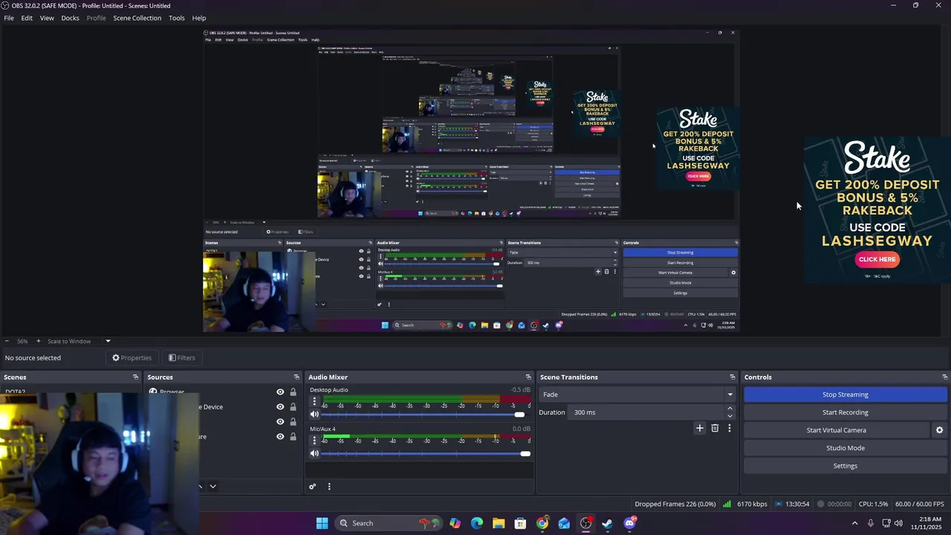Adjust the Mic/Aux 4 volume slider
The width and height of the screenshot is (951, 535).
[426, 453]
